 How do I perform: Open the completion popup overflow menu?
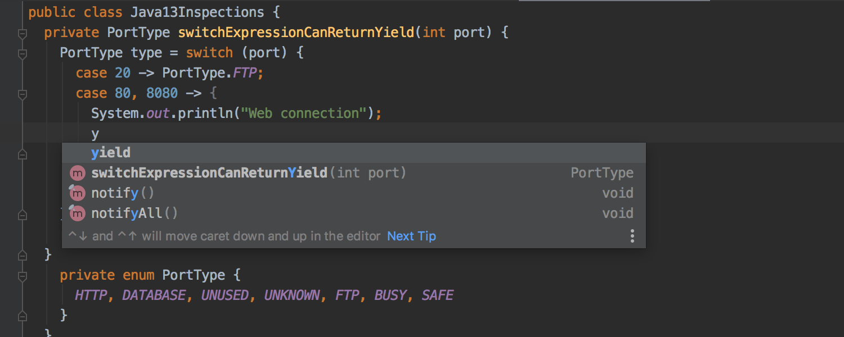(x=632, y=236)
